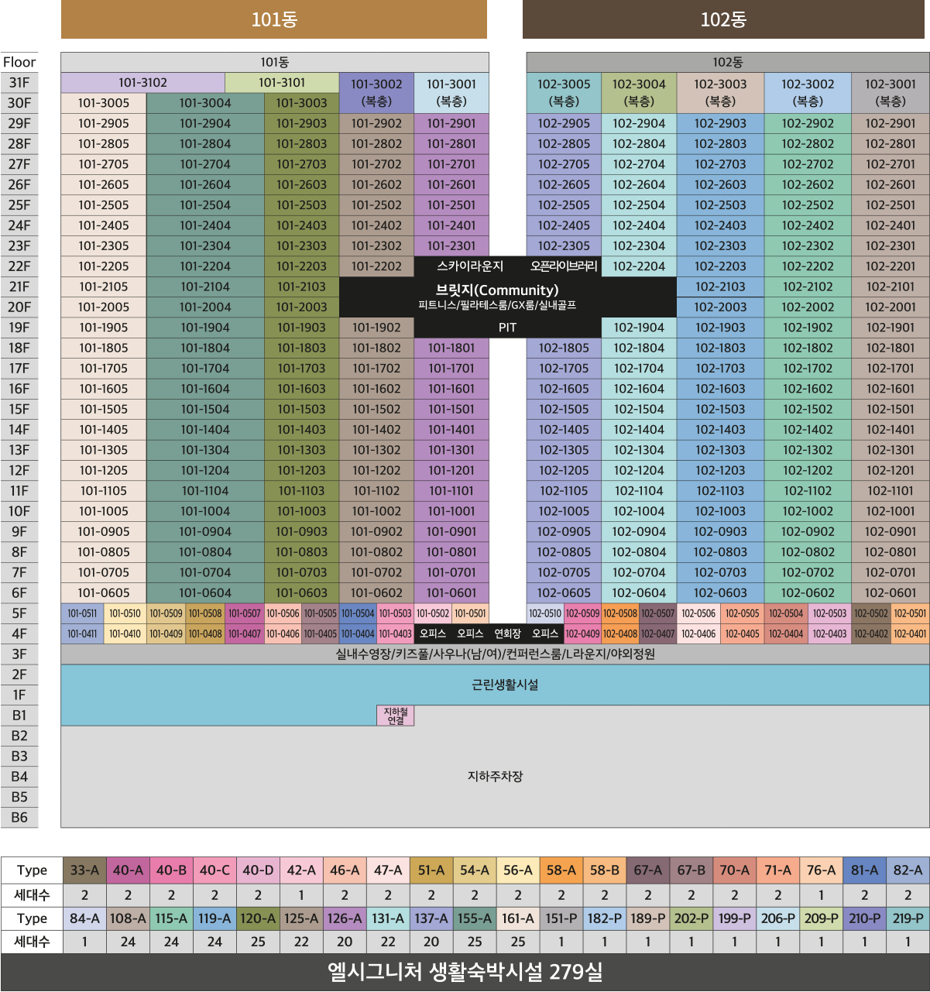930x992 pixels.
Task: Click unit 101-3005
Action: click(x=104, y=103)
